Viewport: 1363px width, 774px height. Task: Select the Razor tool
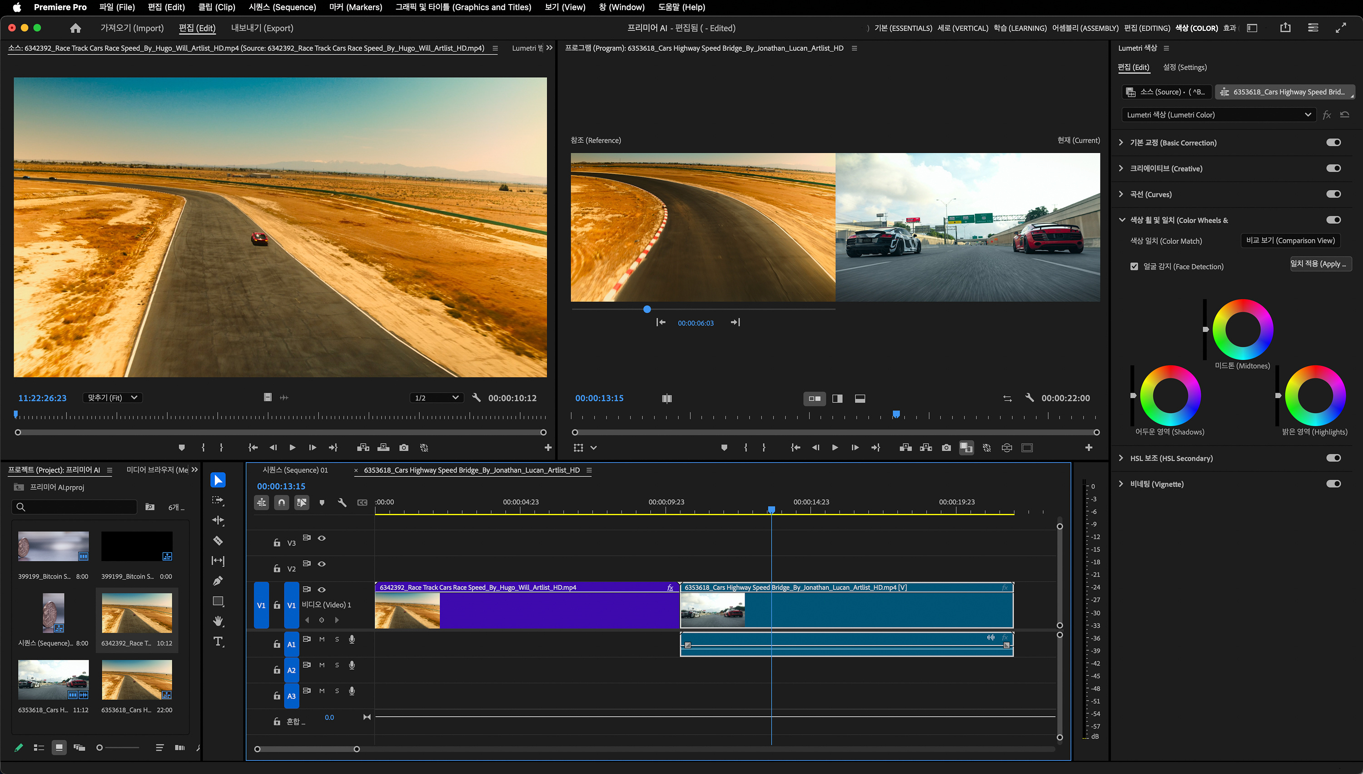click(218, 541)
